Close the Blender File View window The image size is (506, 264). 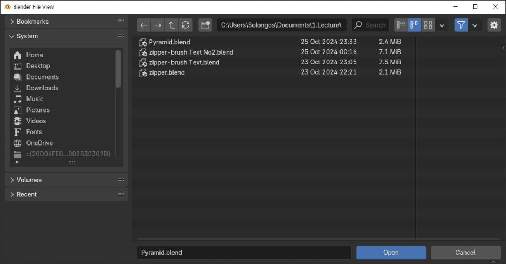495,7
